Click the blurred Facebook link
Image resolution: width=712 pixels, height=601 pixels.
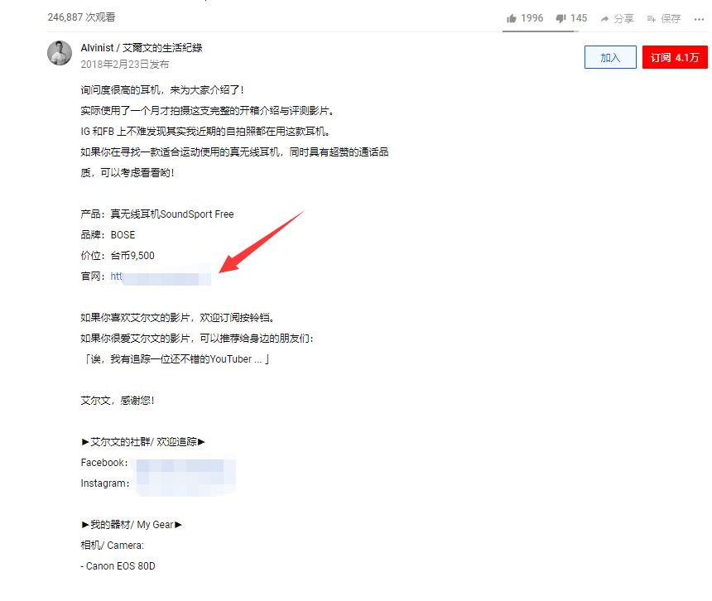(185, 464)
